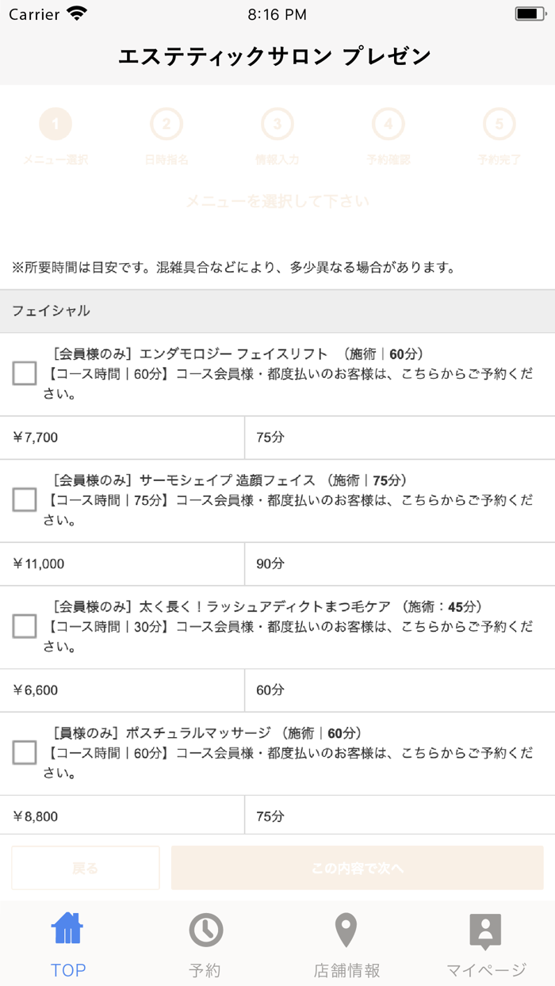Click step 3 情報入力 circle icon

[277, 123]
